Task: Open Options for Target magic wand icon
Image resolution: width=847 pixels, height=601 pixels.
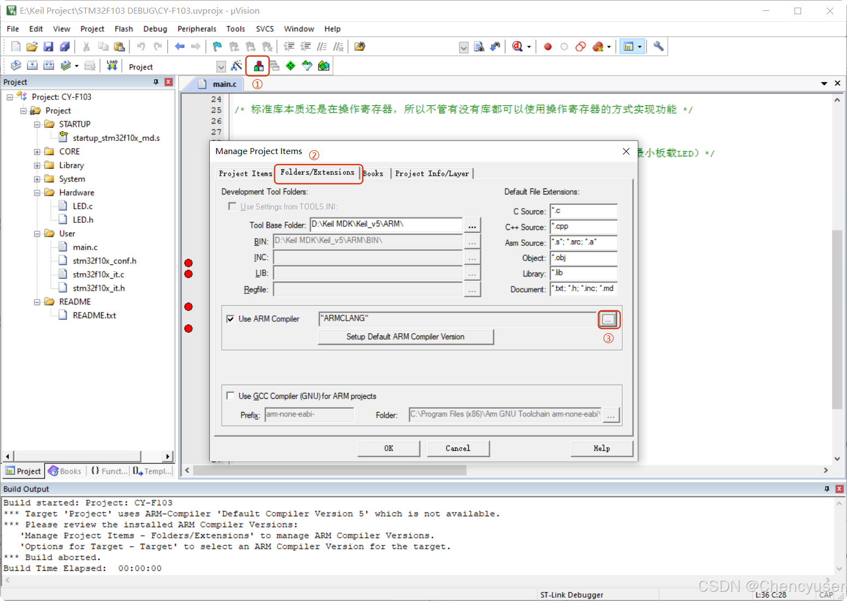Action: tap(237, 66)
